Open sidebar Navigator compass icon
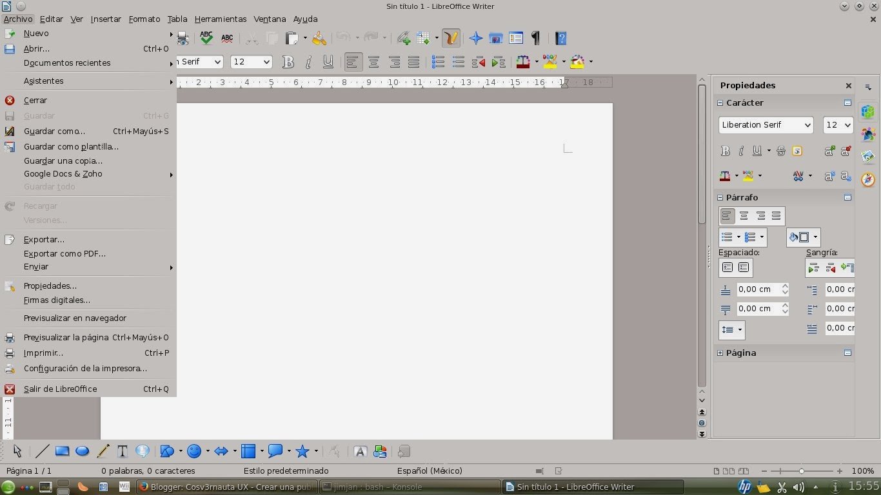Image resolution: width=881 pixels, height=495 pixels. 868,179
